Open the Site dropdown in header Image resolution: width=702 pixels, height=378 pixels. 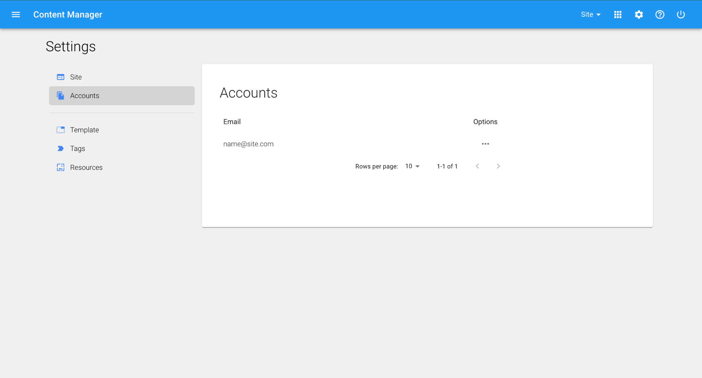pos(590,14)
